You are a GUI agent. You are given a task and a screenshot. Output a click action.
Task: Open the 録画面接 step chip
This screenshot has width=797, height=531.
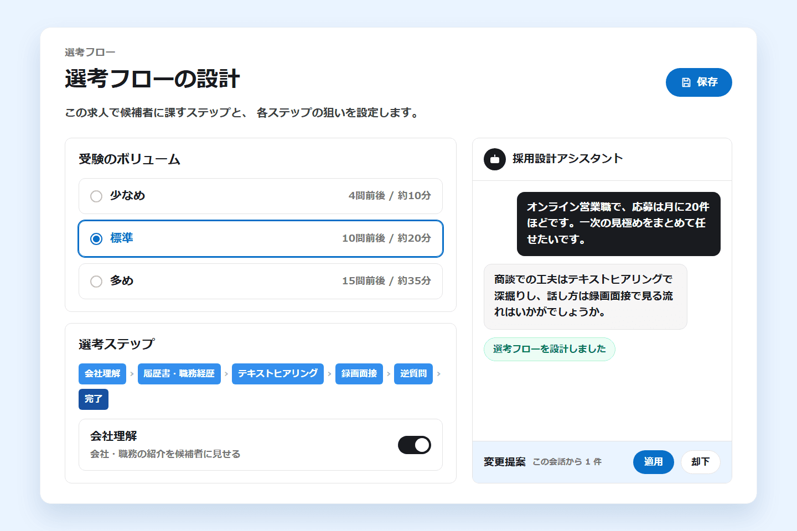click(x=359, y=374)
